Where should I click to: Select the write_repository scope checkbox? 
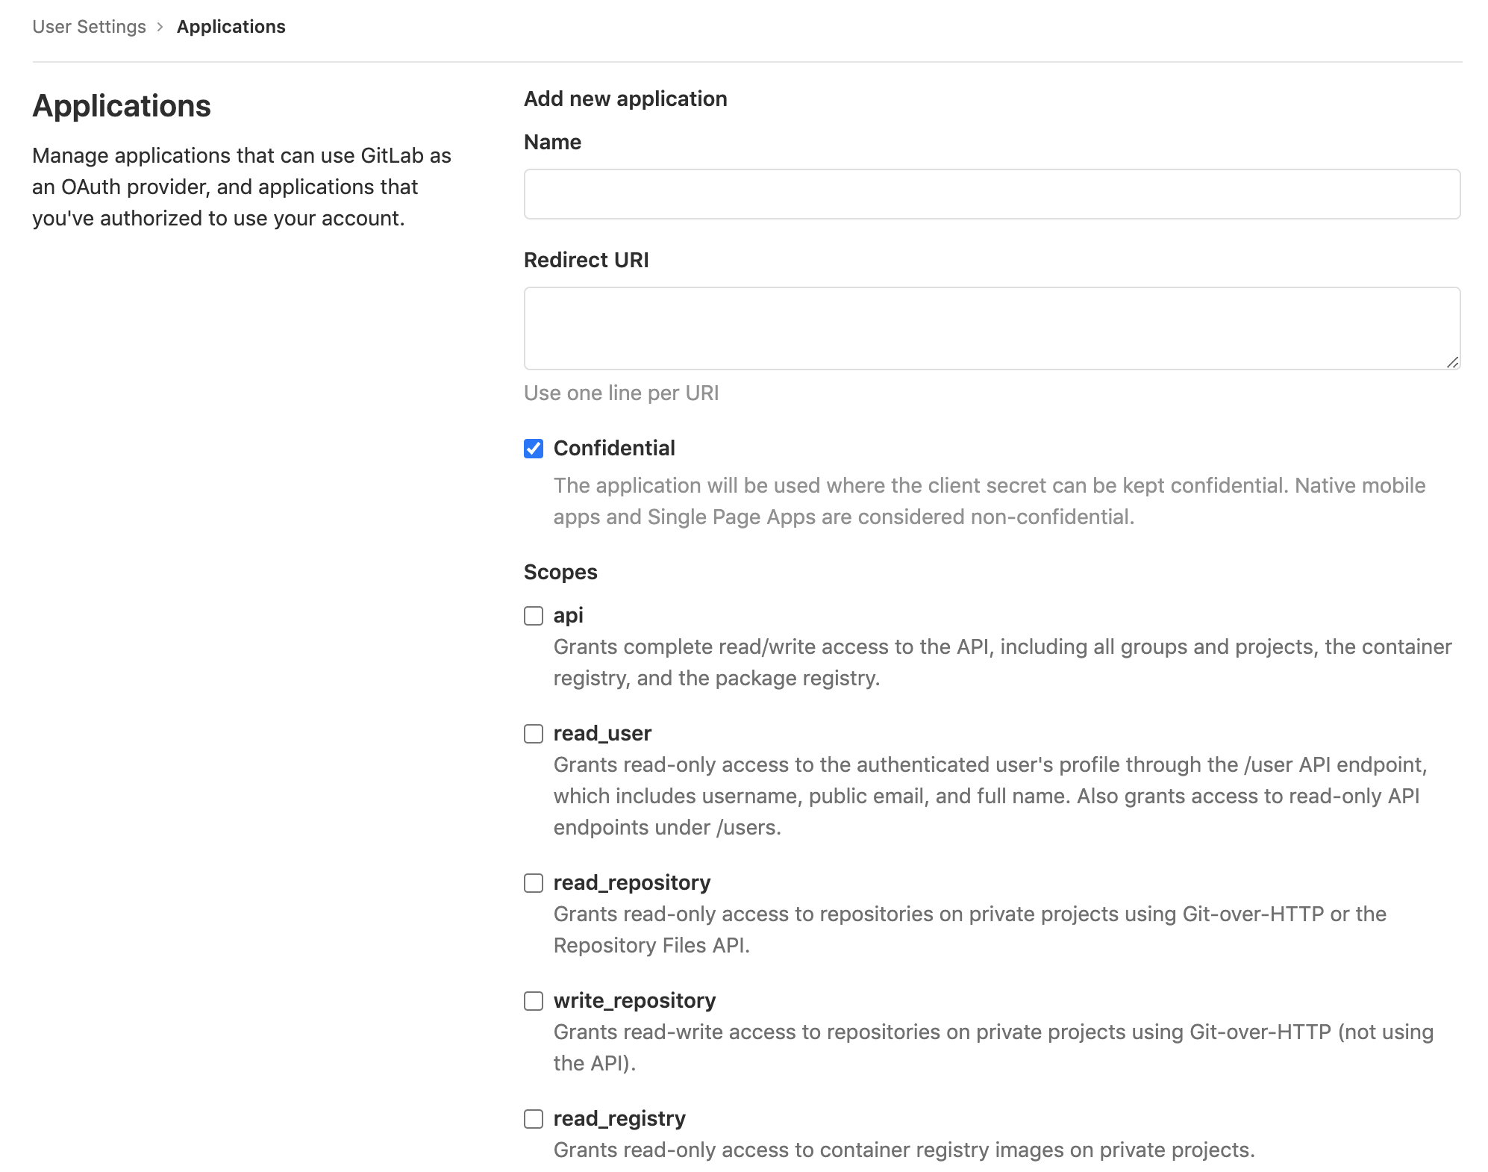pos(534,1001)
